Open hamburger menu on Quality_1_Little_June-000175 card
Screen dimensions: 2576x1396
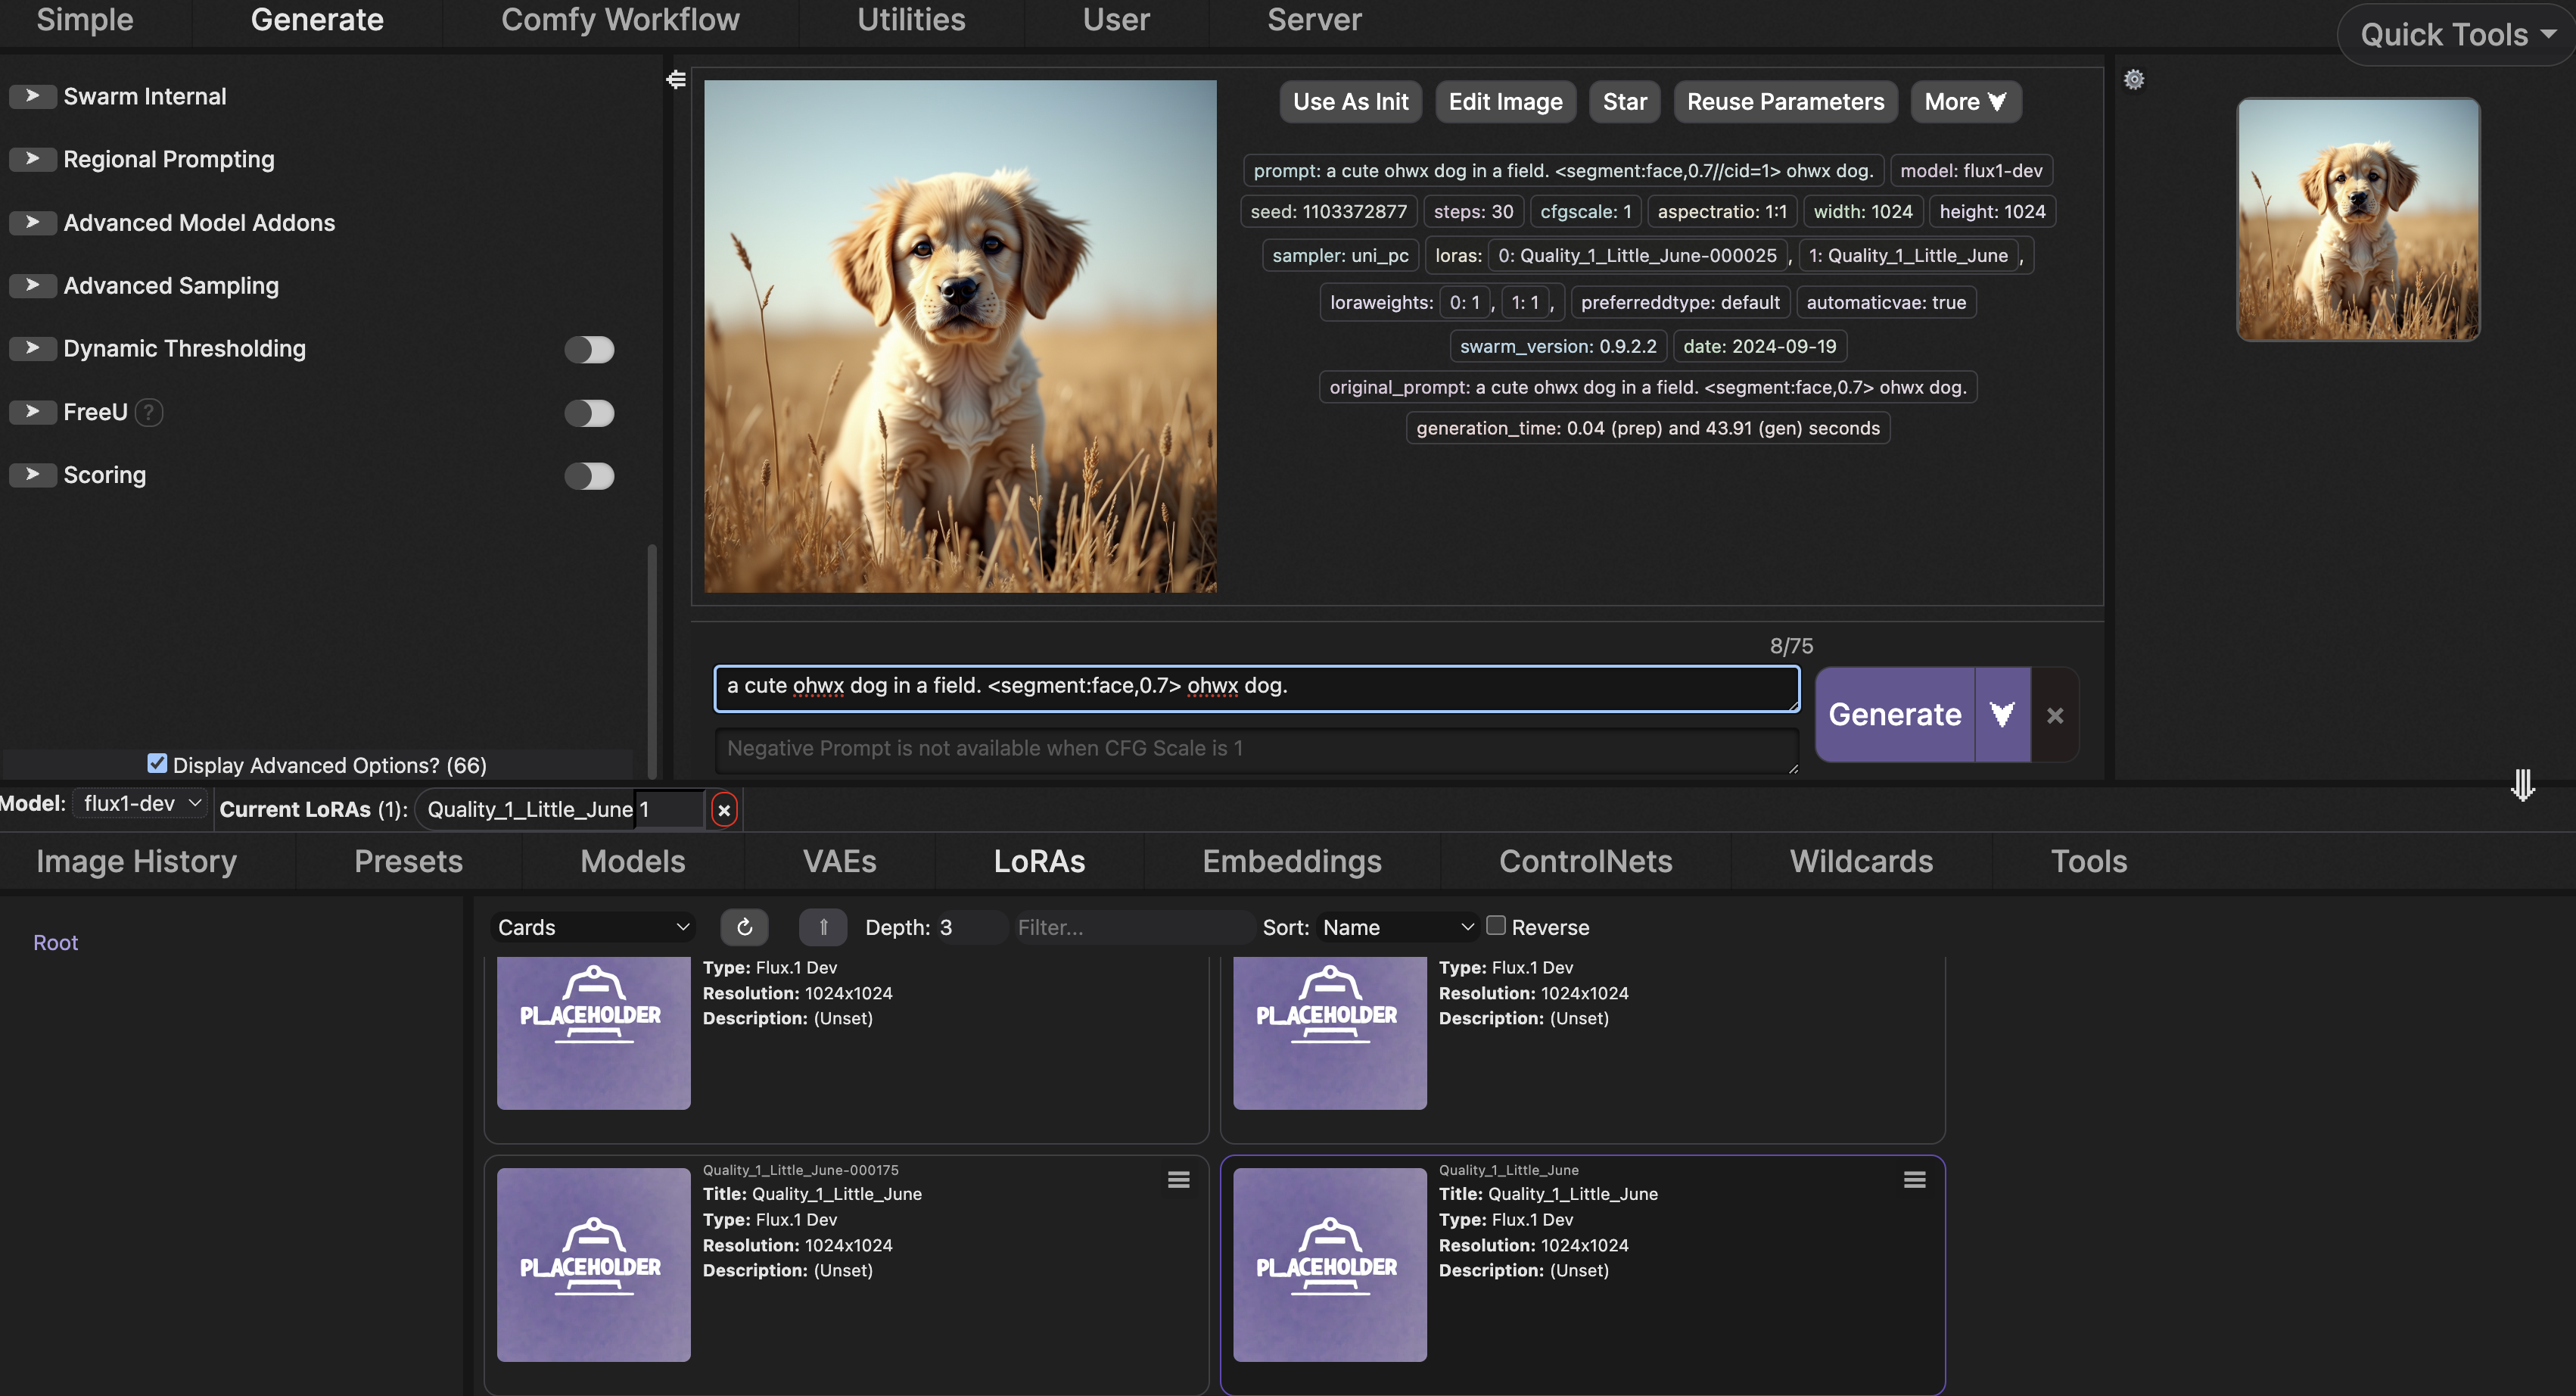(1178, 1179)
